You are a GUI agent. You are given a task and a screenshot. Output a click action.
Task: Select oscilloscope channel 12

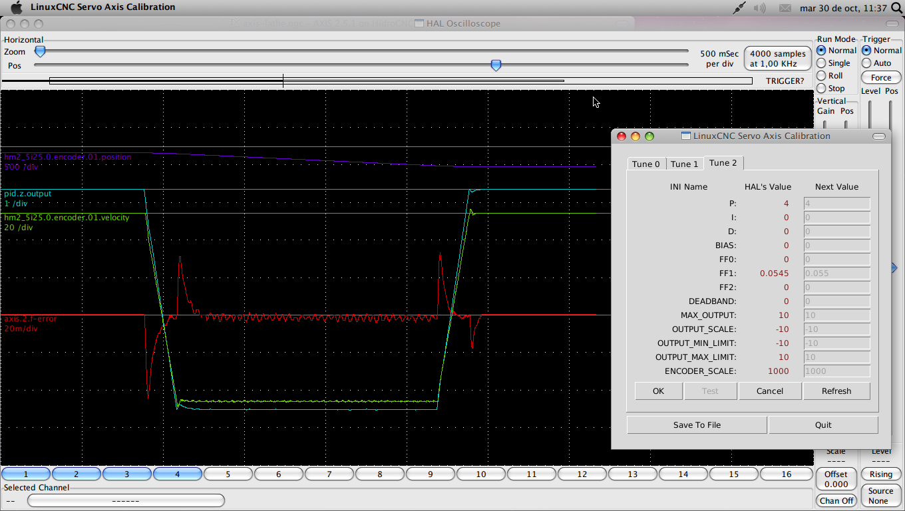(x=582, y=474)
